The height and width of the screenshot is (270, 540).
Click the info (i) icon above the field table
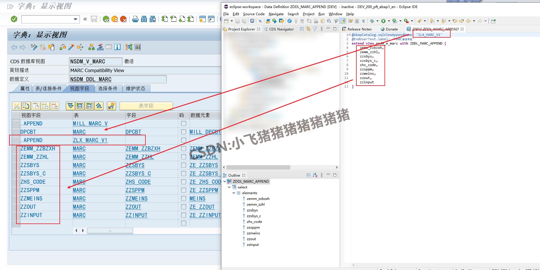pyautogui.click(x=117, y=47)
